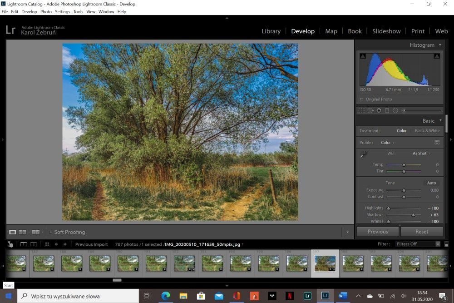Open the File menu
The height and width of the screenshot is (303, 454).
5,12
